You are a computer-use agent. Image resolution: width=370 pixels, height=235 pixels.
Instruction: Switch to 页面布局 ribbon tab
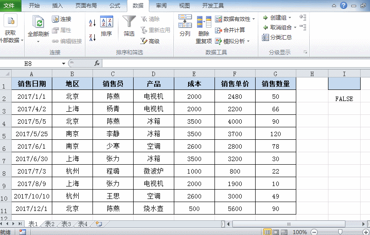[86, 6]
